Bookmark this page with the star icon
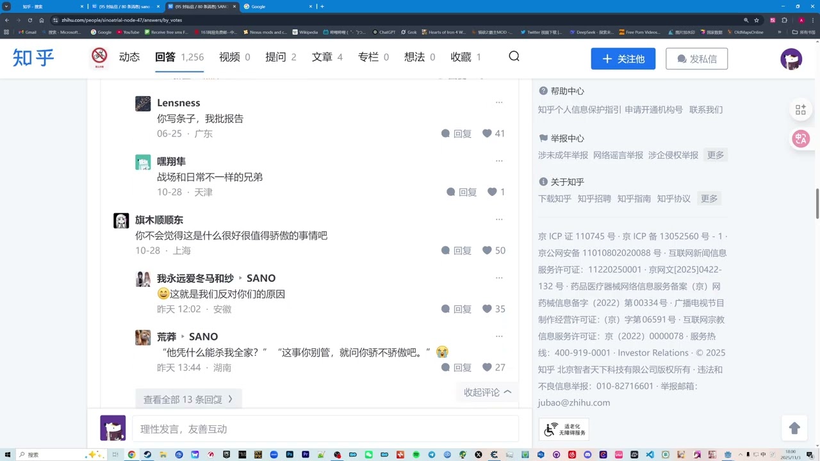Viewport: 820px width, 461px height. coord(757,20)
